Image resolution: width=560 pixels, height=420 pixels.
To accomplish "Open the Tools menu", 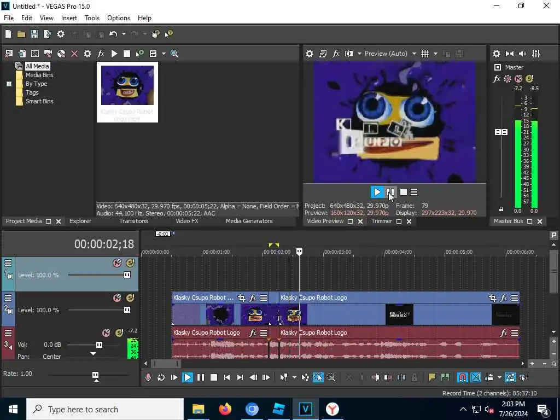I will (x=92, y=18).
